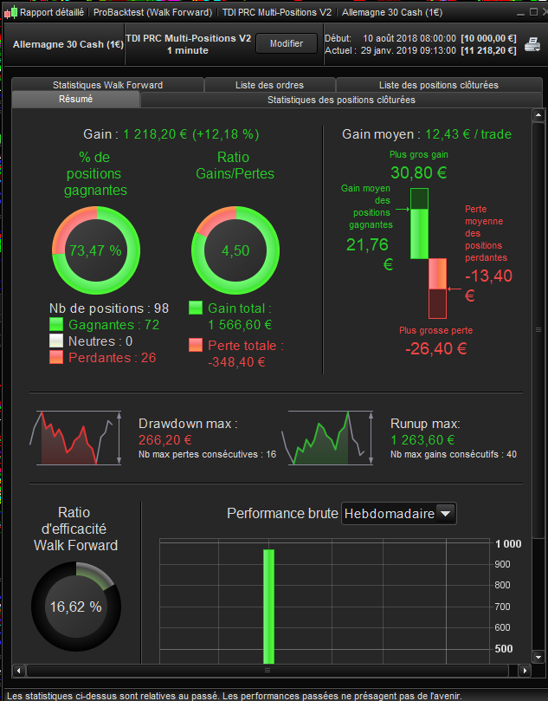The image size is (548, 701).
Task: Click the 4,50 Gains/Pertes ratio donut
Action: coord(235,250)
